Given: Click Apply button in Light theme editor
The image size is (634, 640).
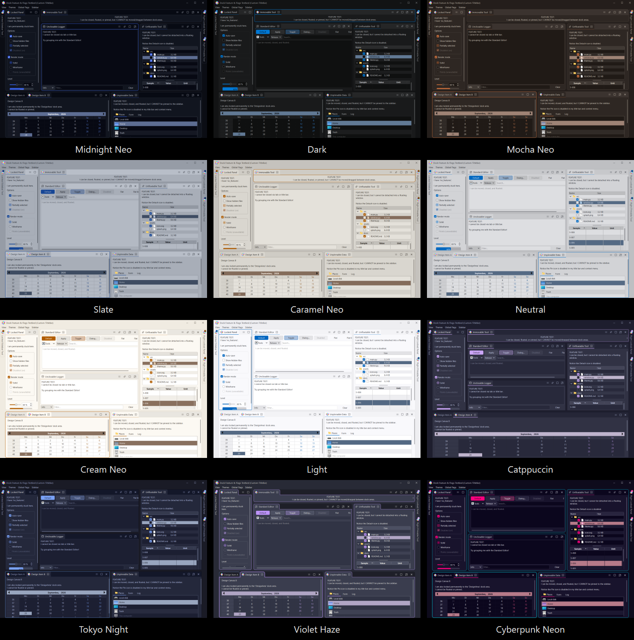Looking at the screenshot, I should pos(276,338).
